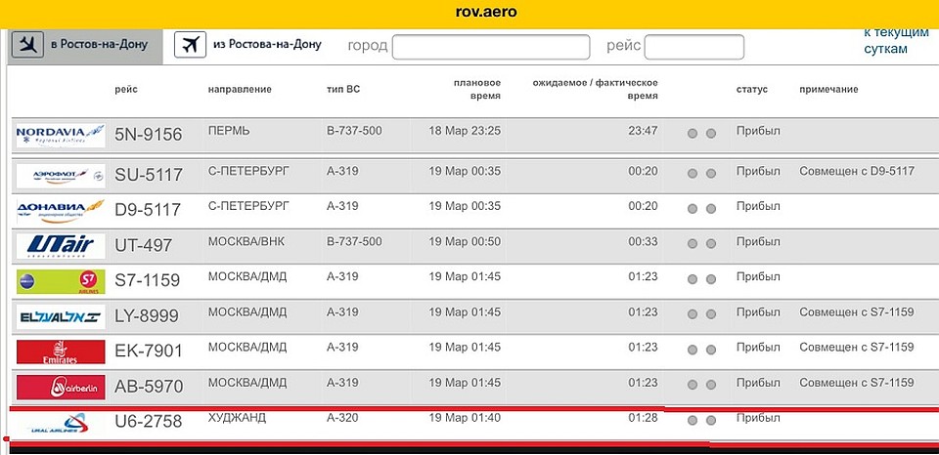Click the second status dot in EK-7901 row
The width and height of the screenshot is (939, 455).
(711, 350)
